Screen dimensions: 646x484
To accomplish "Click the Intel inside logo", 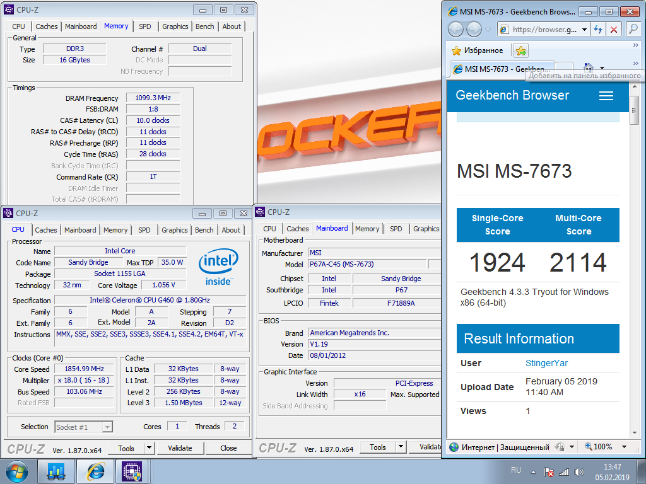I will click(x=218, y=267).
